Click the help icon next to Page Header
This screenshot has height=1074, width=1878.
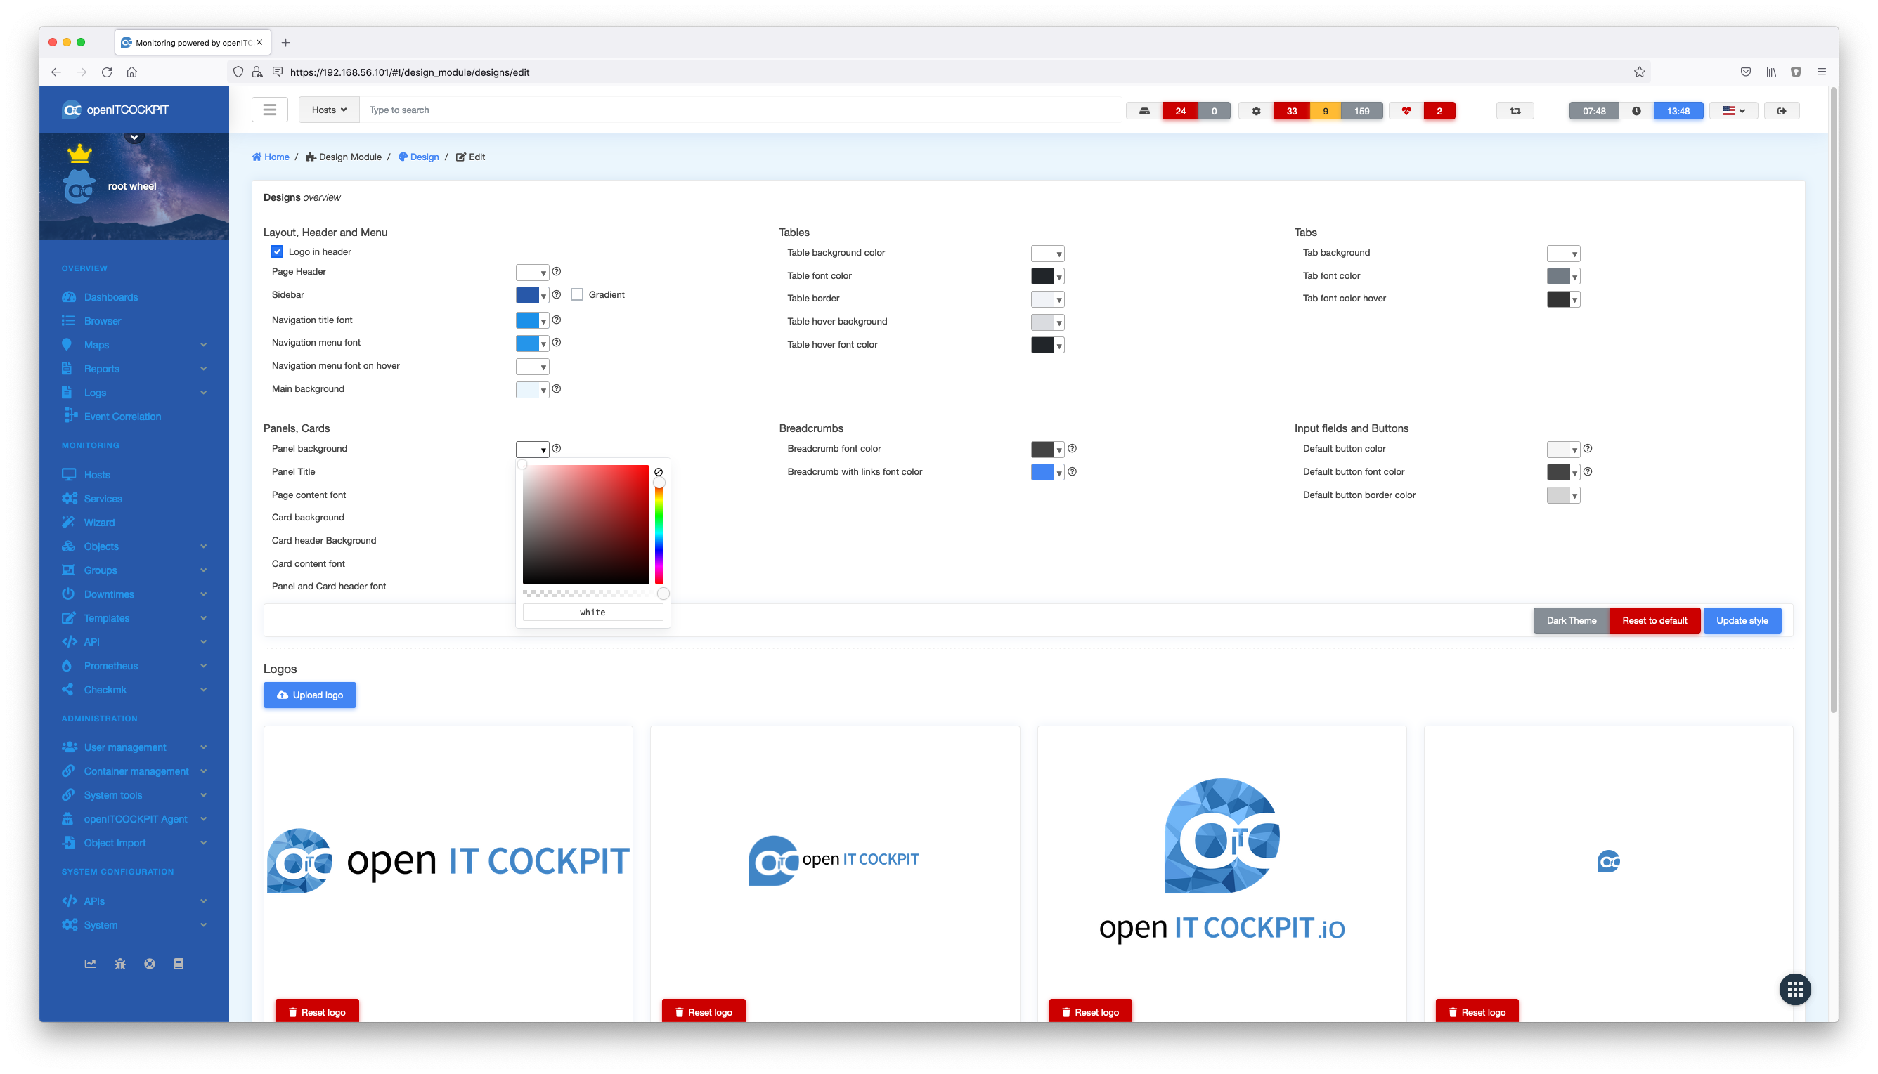pos(557,271)
